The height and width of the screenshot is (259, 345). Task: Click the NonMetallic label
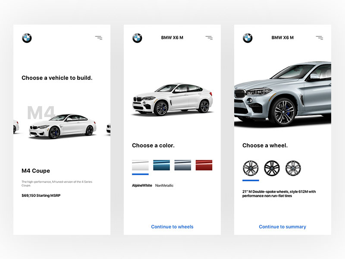(164, 186)
